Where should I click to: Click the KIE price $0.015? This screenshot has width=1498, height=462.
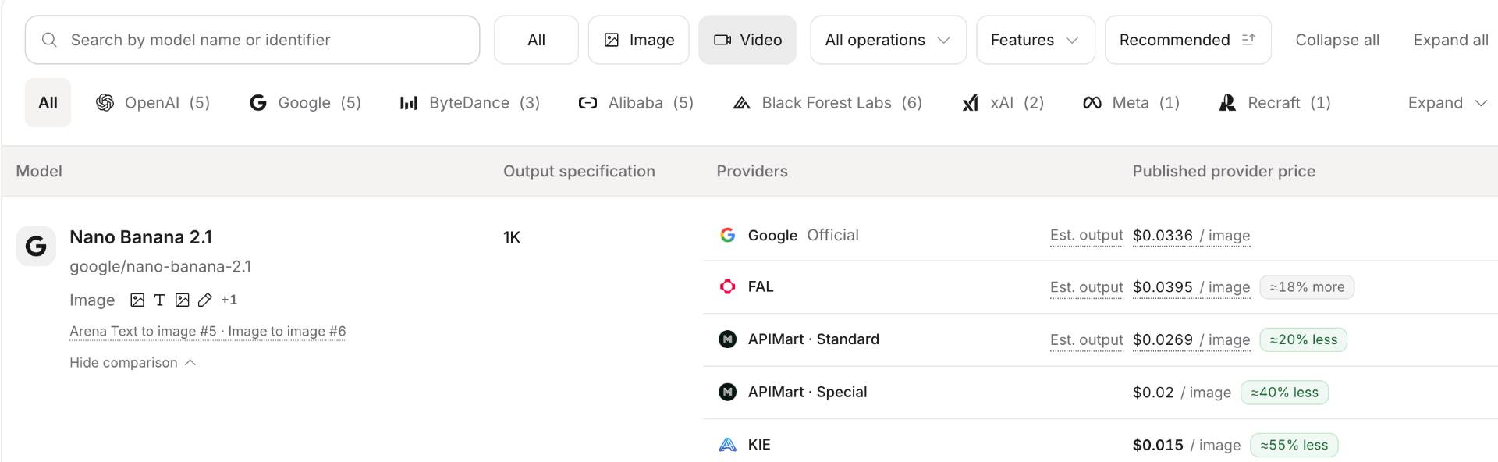pyautogui.click(x=1158, y=445)
